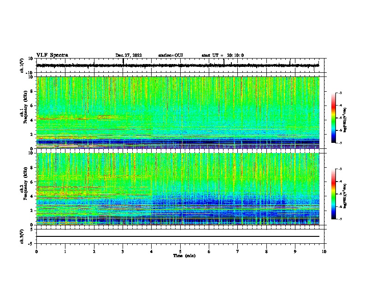Click the time axis tick label "5"
The image size is (365, 282).
tap(180, 252)
